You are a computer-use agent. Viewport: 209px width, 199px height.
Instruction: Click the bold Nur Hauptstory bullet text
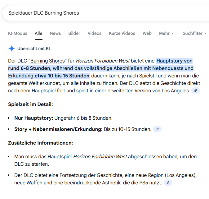click(x=34, y=118)
